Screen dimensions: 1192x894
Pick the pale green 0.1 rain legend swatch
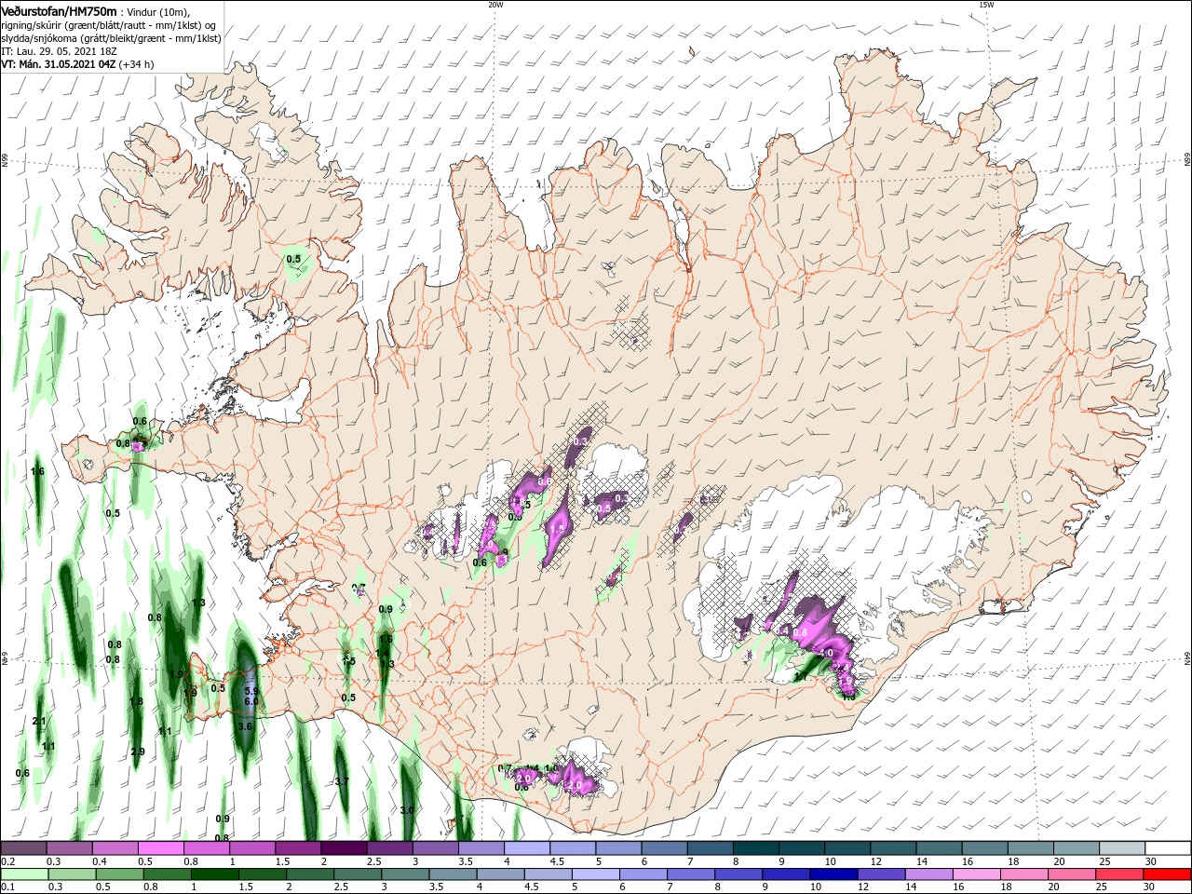[23, 874]
